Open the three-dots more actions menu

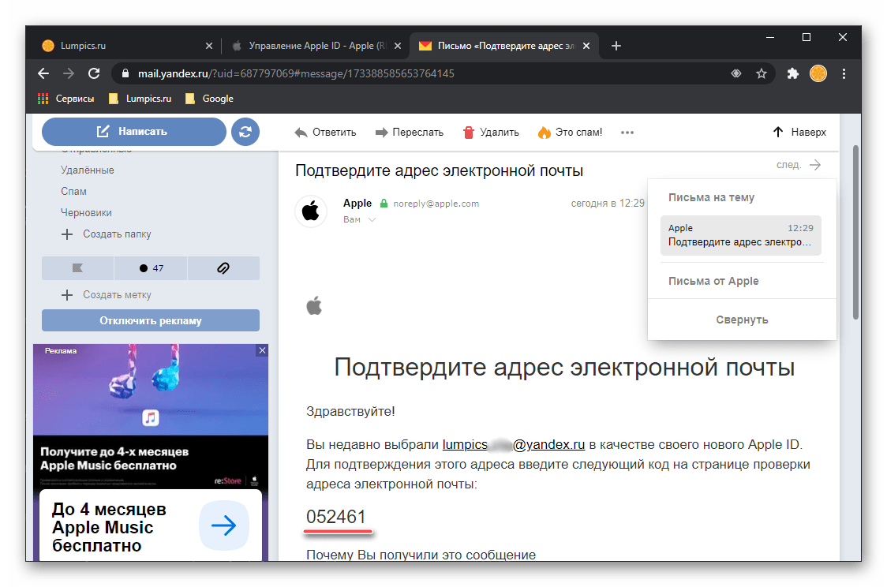[x=627, y=133]
